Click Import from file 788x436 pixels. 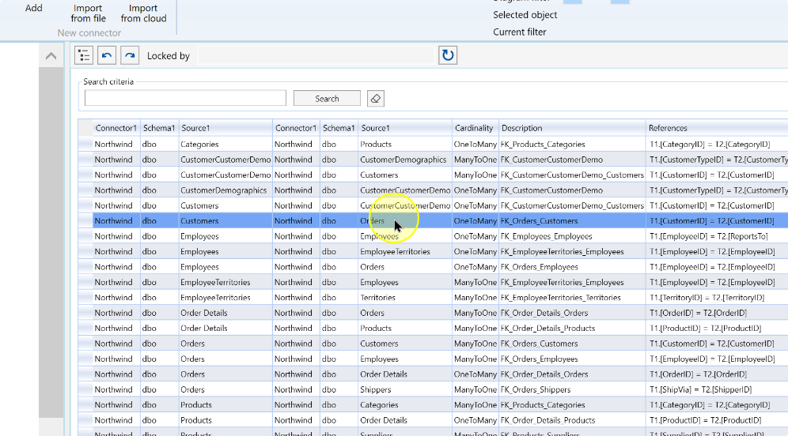[x=89, y=13]
